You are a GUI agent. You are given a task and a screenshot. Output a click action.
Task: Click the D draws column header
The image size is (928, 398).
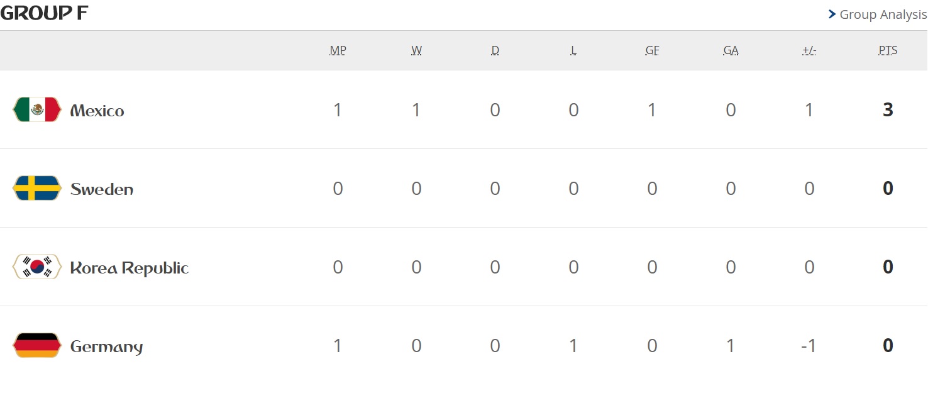[x=495, y=50]
